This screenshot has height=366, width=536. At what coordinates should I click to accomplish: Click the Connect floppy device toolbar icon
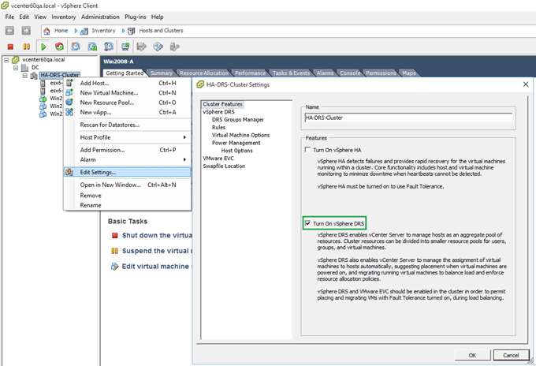142,47
